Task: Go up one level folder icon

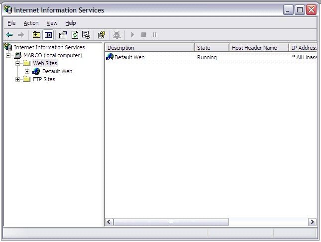Action: pyautogui.click(x=36, y=35)
